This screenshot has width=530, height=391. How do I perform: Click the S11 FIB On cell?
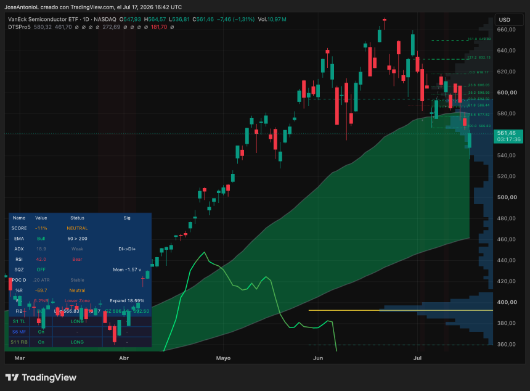click(x=41, y=342)
